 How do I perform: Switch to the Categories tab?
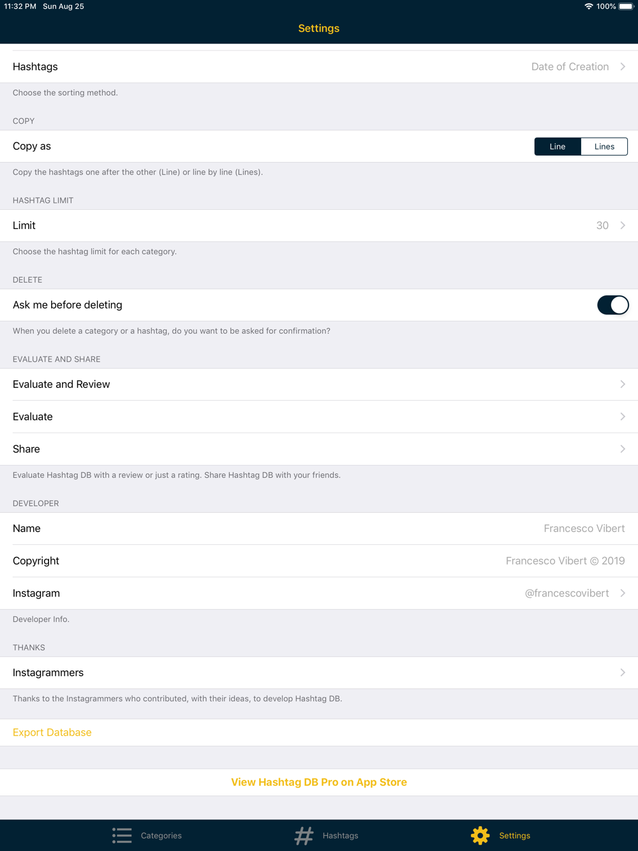[147, 836]
